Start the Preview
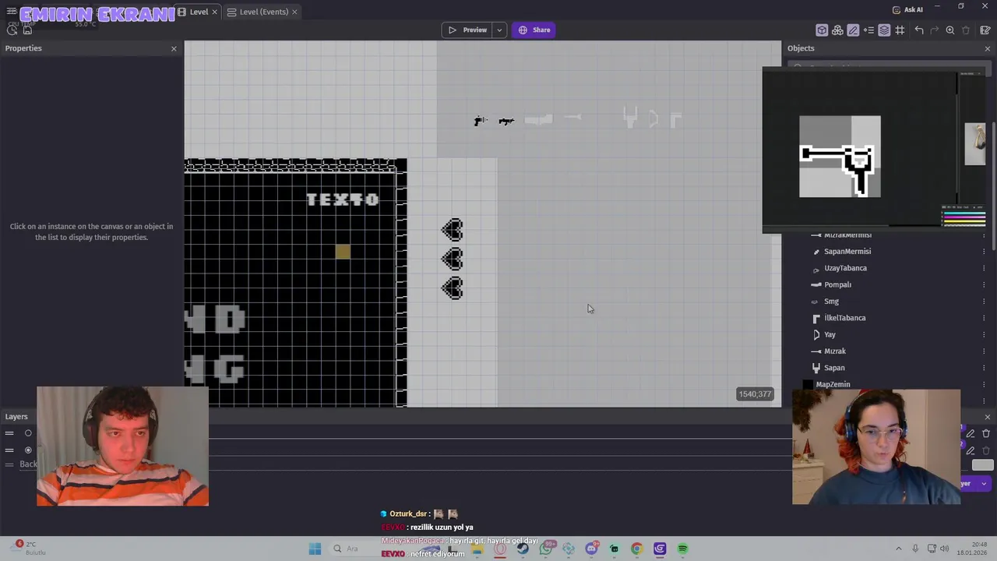The image size is (997, 561). tap(467, 30)
